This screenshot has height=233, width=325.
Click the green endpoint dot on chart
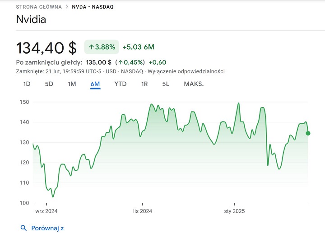[x=308, y=133]
